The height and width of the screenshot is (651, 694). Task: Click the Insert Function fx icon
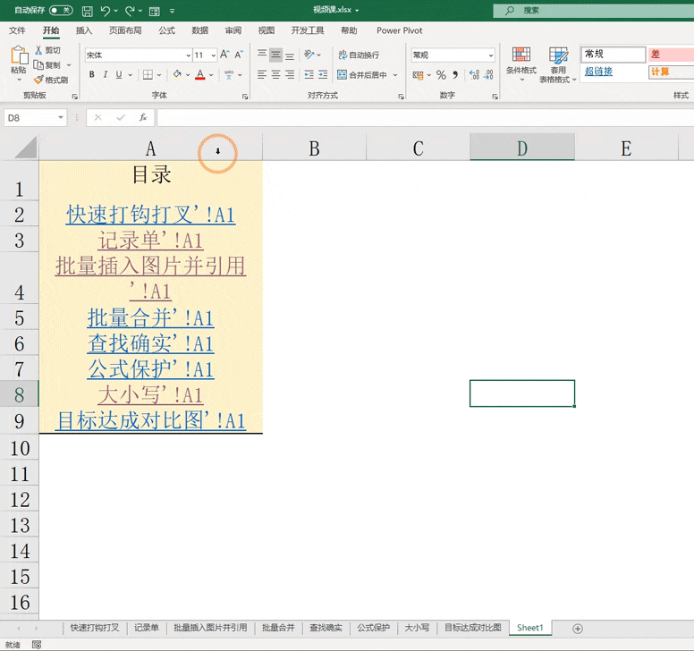(x=143, y=118)
